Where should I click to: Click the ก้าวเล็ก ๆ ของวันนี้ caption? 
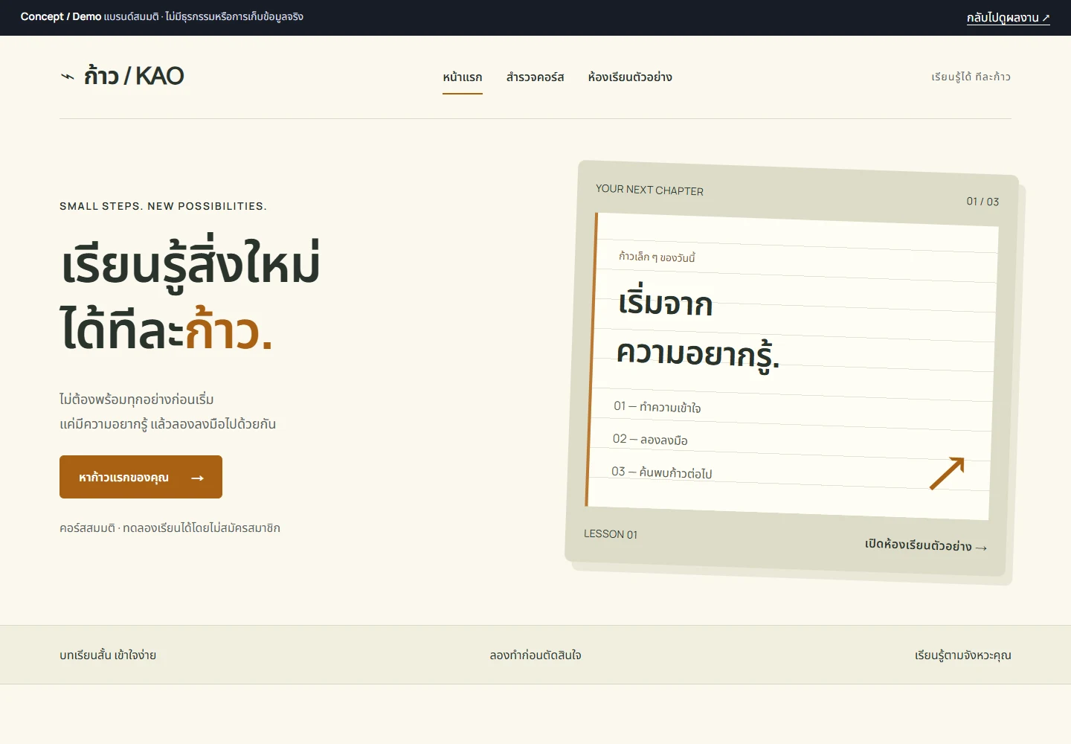pyautogui.click(x=657, y=257)
